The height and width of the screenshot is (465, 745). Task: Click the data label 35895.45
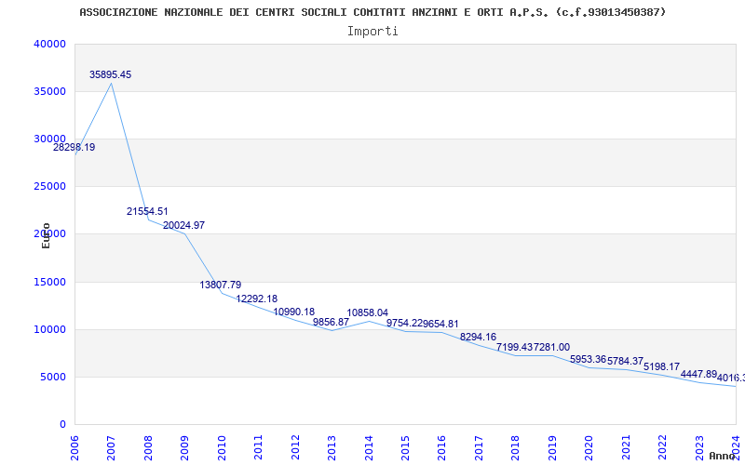(110, 74)
